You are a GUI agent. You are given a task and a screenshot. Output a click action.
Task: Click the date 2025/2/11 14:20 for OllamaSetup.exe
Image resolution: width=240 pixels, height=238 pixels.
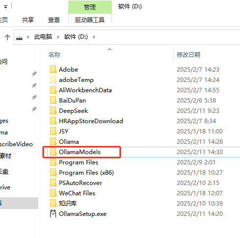click(200, 214)
